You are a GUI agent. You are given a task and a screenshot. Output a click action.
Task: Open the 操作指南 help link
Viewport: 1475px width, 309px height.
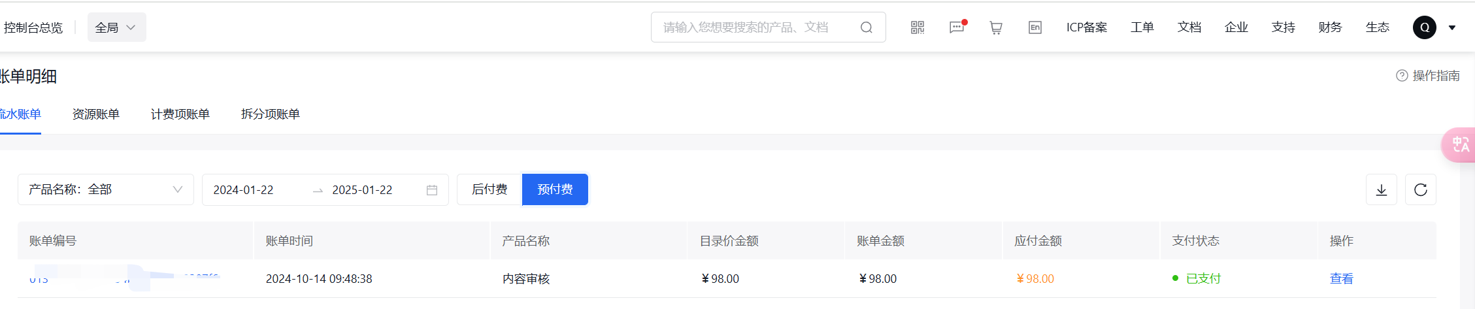[1428, 76]
